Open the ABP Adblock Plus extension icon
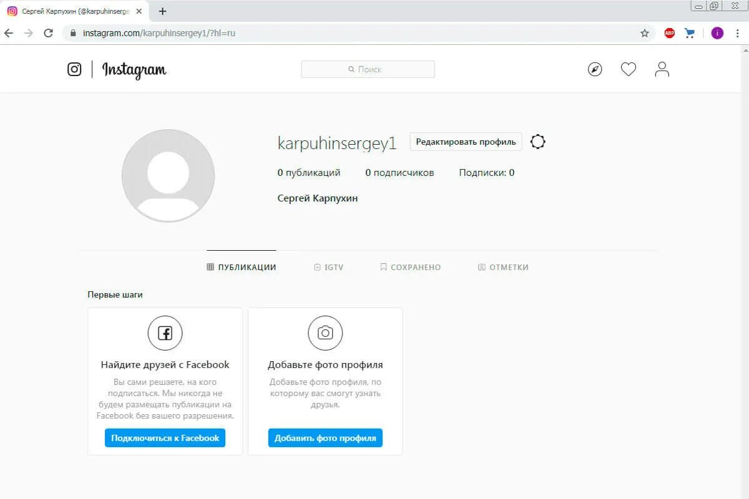The image size is (749, 499). pyautogui.click(x=670, y=33)
